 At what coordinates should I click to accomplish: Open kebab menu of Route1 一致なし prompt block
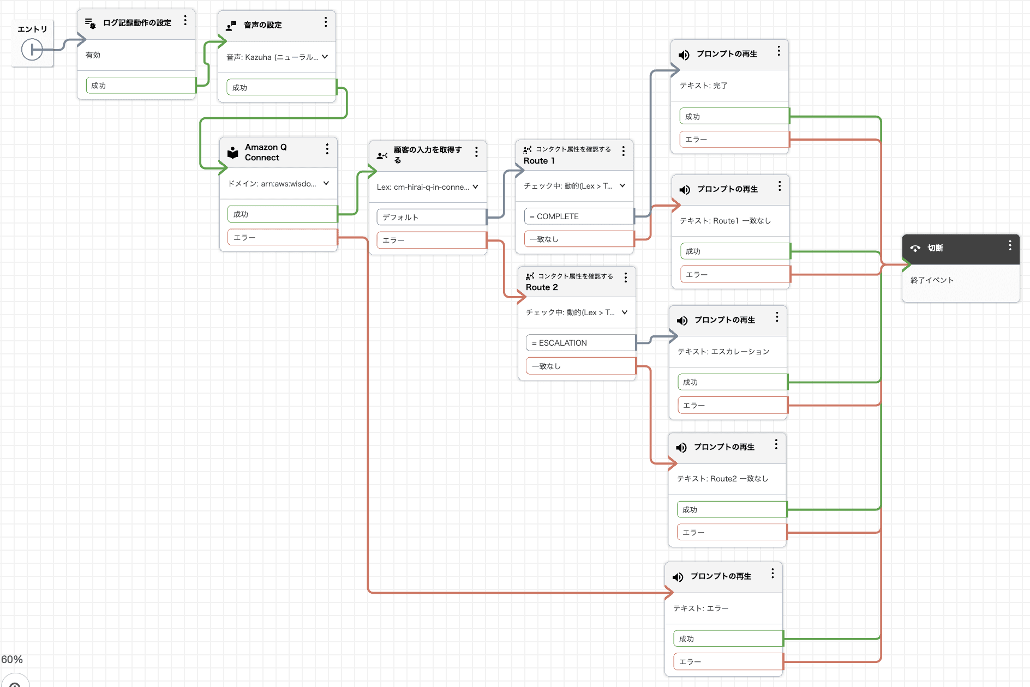(x=780, y=186)
